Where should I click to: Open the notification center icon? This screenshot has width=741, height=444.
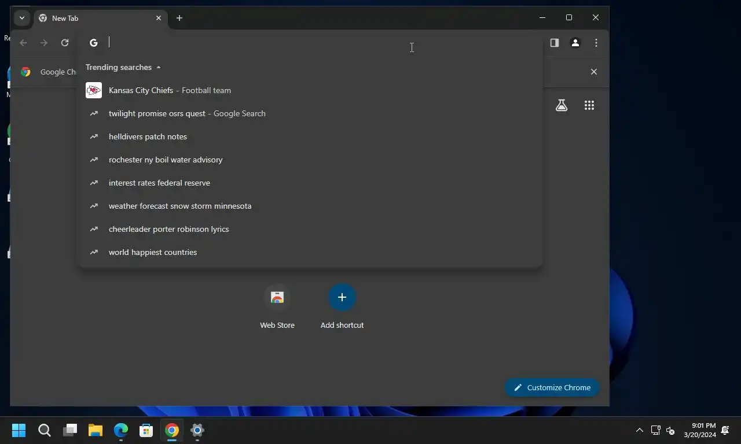click(x=725, y=430)
